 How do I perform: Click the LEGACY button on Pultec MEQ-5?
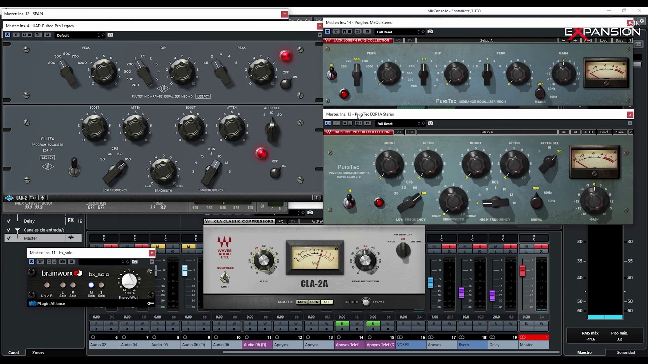203,96
